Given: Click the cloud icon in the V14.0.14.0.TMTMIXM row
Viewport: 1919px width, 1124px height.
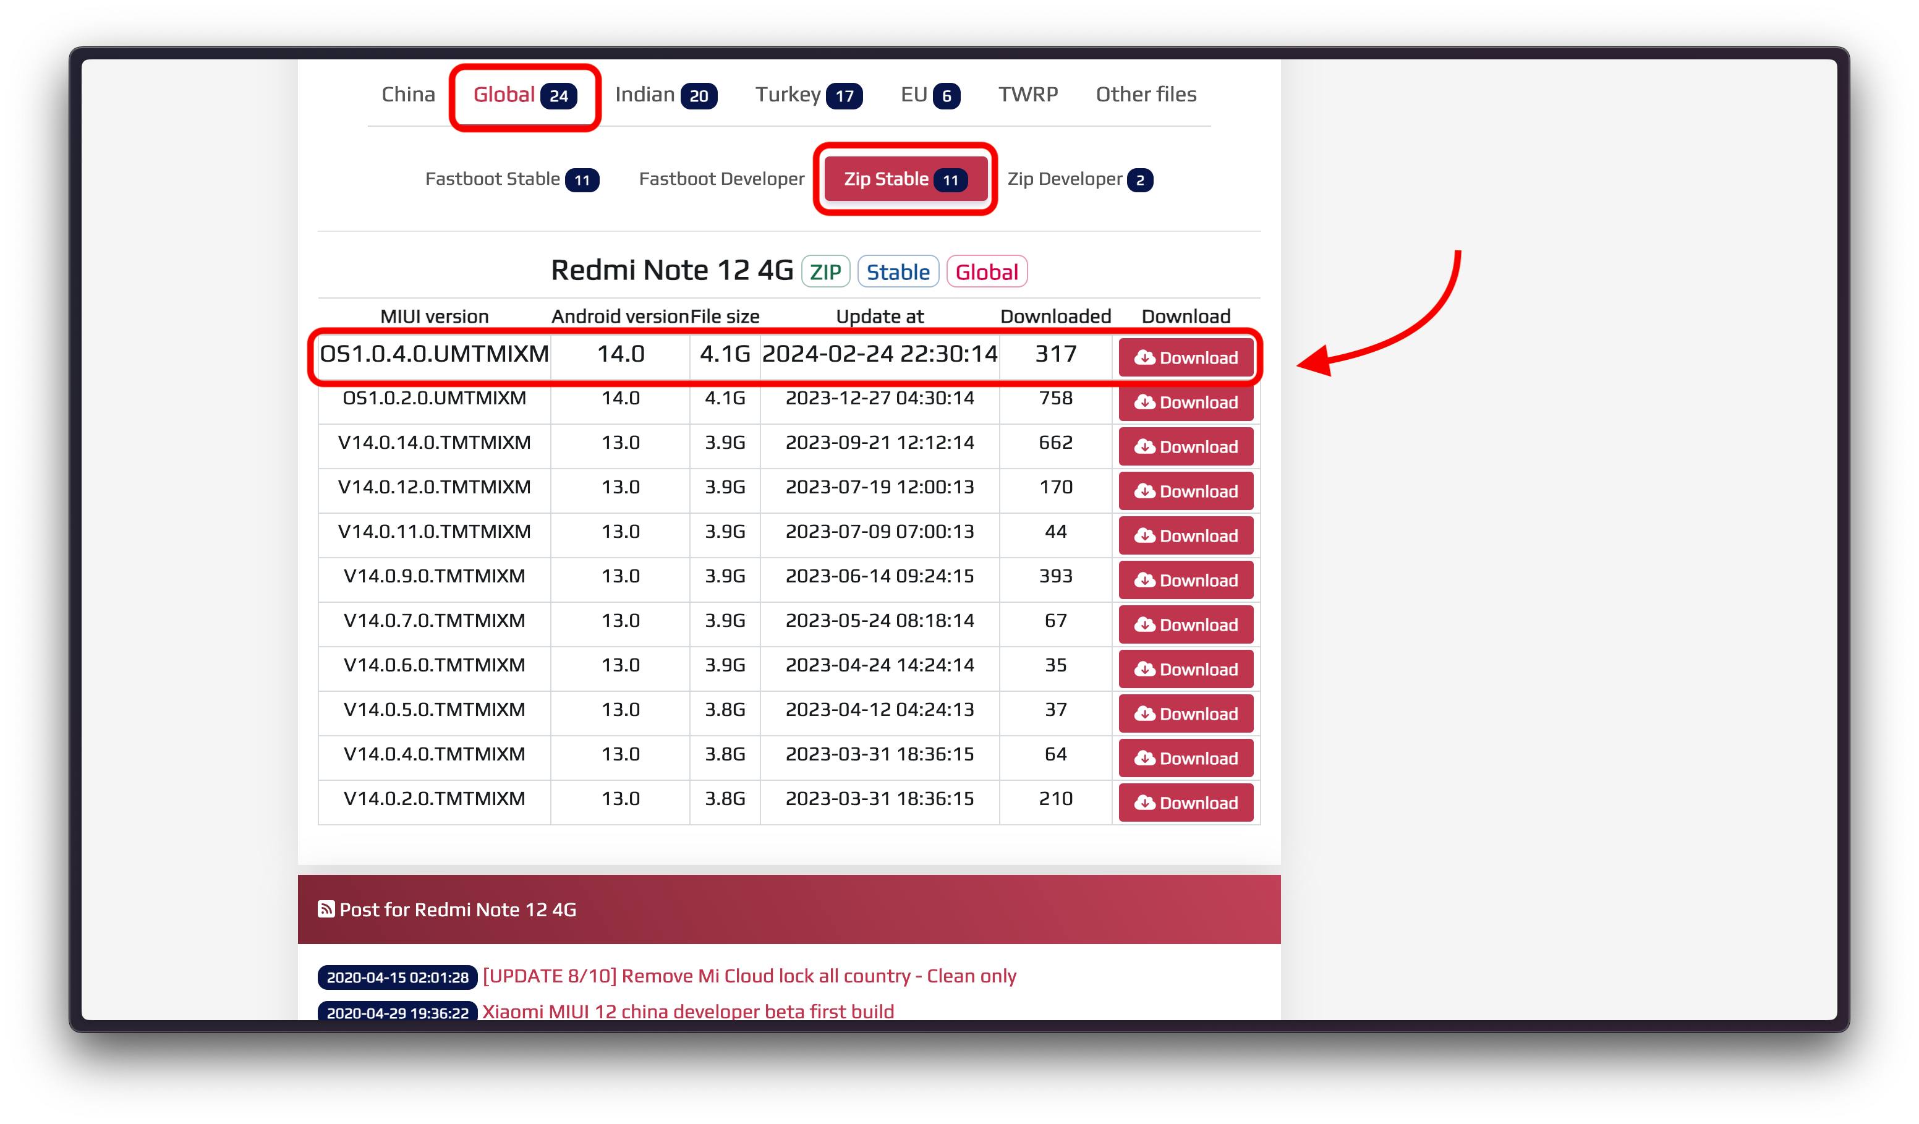Looking at the screenshot, I should (1144, 447).
